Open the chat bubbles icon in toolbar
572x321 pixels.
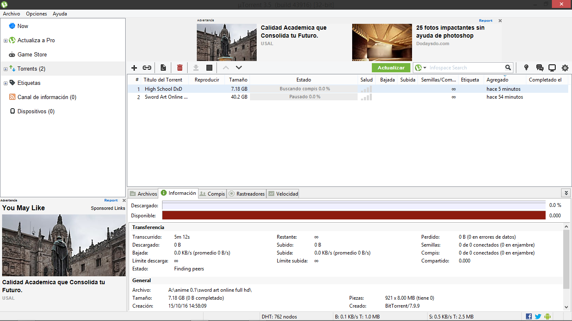540,68
